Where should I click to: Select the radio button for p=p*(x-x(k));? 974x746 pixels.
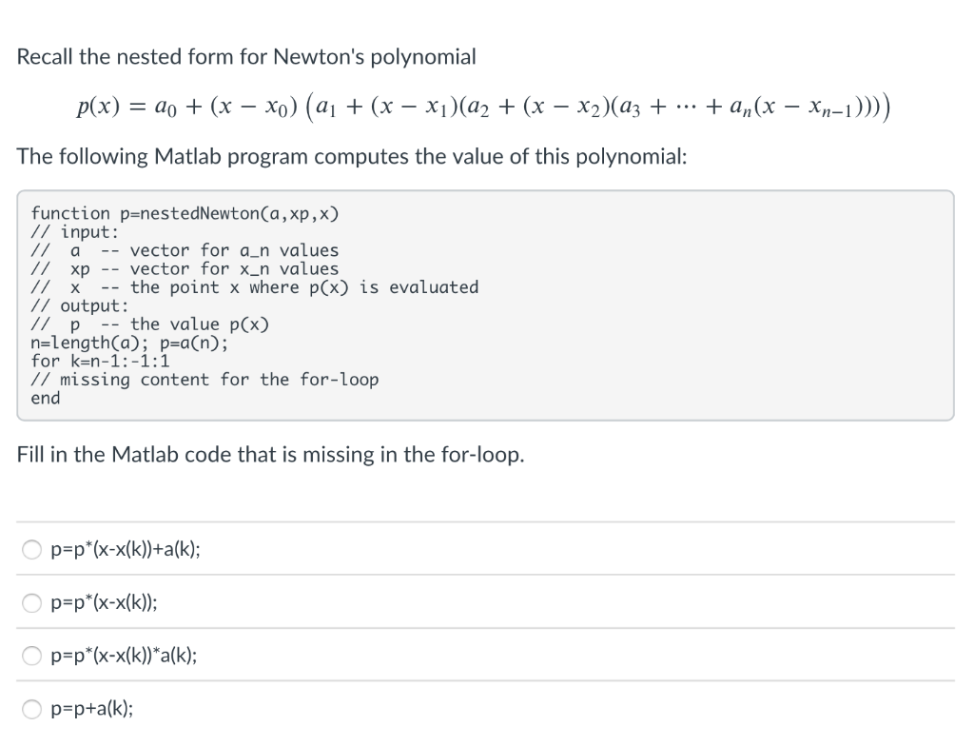coord(31,601)
